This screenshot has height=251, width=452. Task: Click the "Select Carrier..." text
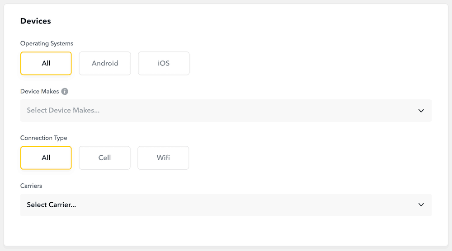[x=51, y=205]
